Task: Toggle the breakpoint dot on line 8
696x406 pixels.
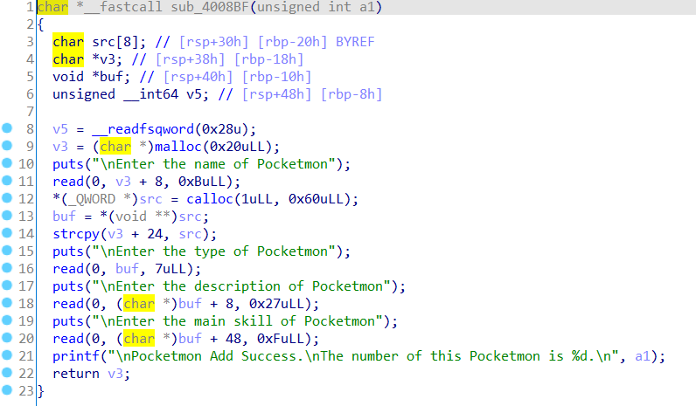Action: pos(7,128)
